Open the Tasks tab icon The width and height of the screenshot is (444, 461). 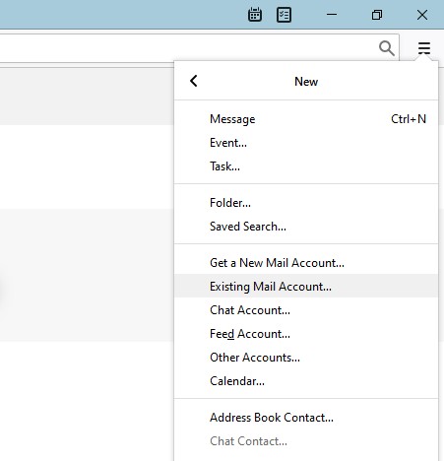coord(284,15)
